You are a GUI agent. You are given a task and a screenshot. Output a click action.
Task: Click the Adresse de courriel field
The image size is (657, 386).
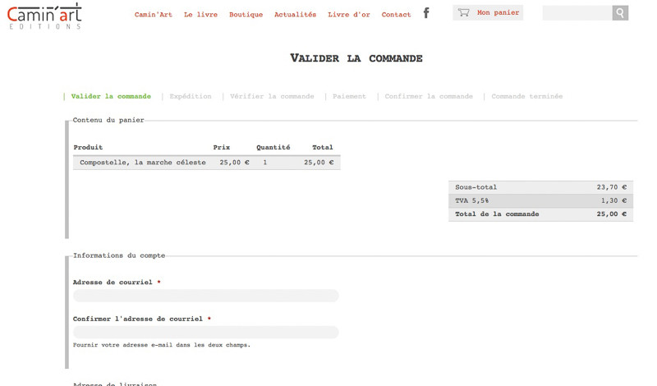(205, 296)
